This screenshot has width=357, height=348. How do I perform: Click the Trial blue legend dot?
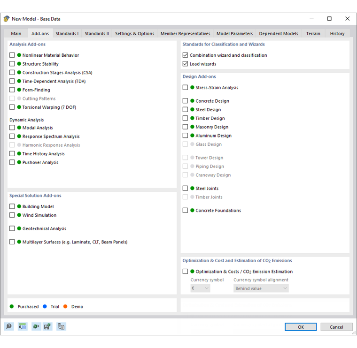pos(45,306)
